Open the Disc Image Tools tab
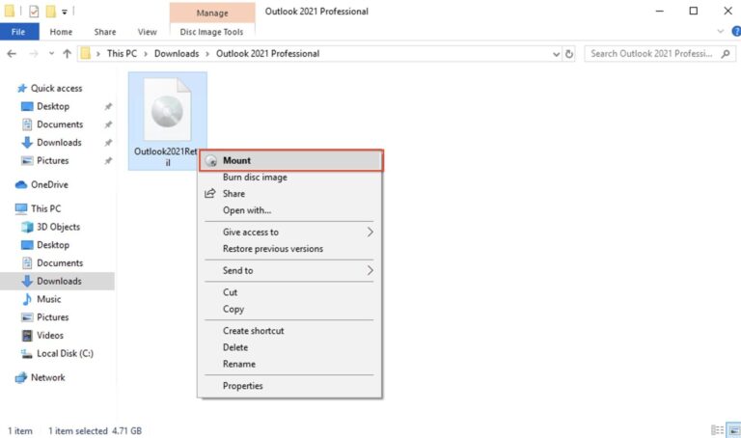This screenshot has height=438, width=741. point(211,32)
